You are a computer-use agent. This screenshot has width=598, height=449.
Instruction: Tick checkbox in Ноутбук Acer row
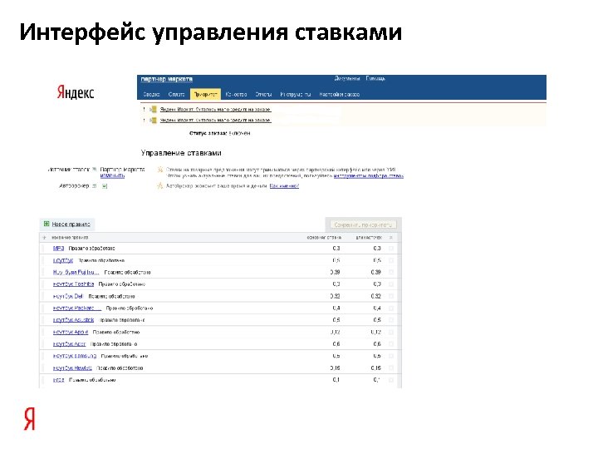pyautogui.click(x=391, y=344)
